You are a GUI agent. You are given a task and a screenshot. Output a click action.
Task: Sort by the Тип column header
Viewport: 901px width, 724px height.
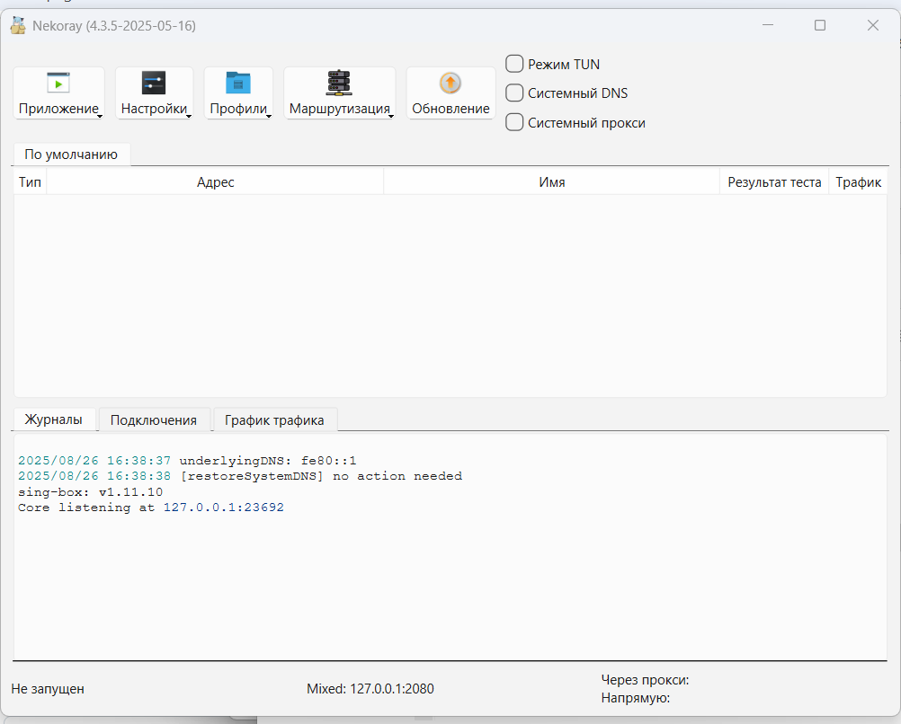(30, 182)
